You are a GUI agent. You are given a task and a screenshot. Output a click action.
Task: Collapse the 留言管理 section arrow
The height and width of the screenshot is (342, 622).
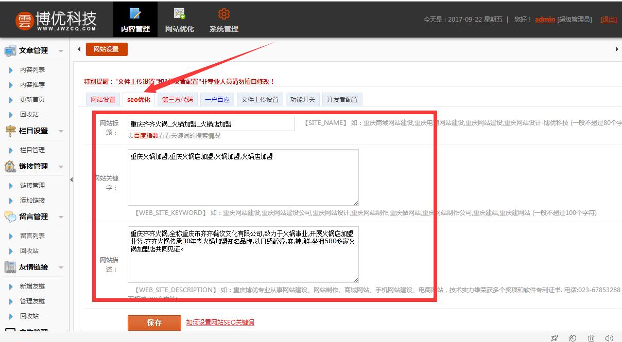tap(61, 217)
